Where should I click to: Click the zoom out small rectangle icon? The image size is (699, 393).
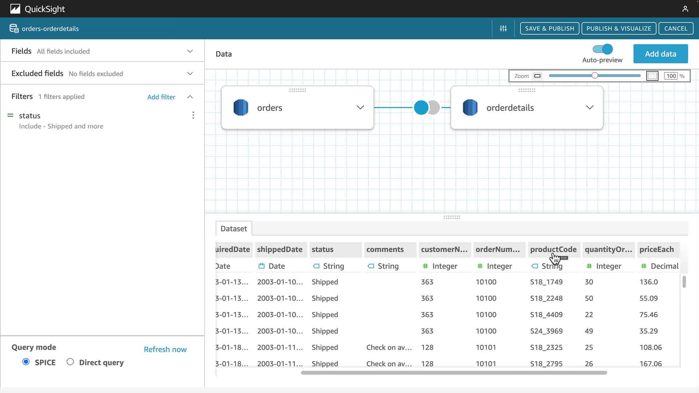[x=537, y=76]
